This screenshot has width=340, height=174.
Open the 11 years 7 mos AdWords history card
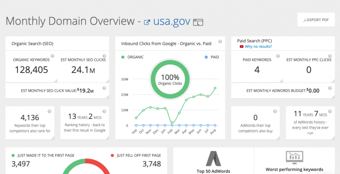310,123
